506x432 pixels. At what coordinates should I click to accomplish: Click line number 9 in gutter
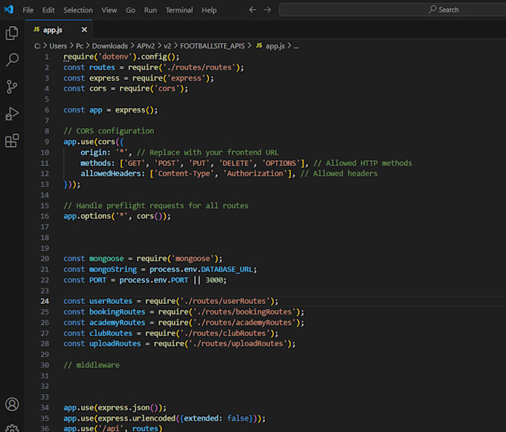click(47, 142)
